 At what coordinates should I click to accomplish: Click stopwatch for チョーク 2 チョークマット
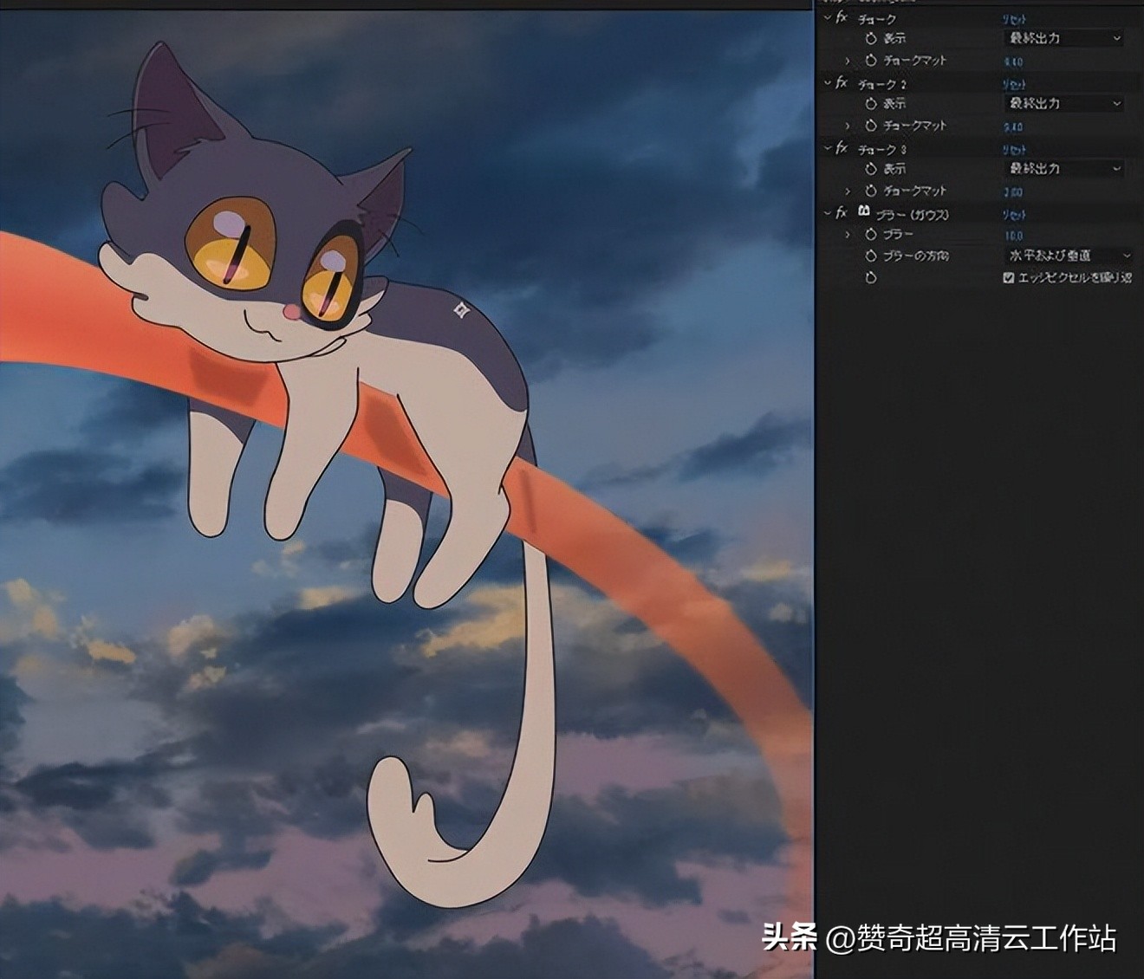point(871,126)
